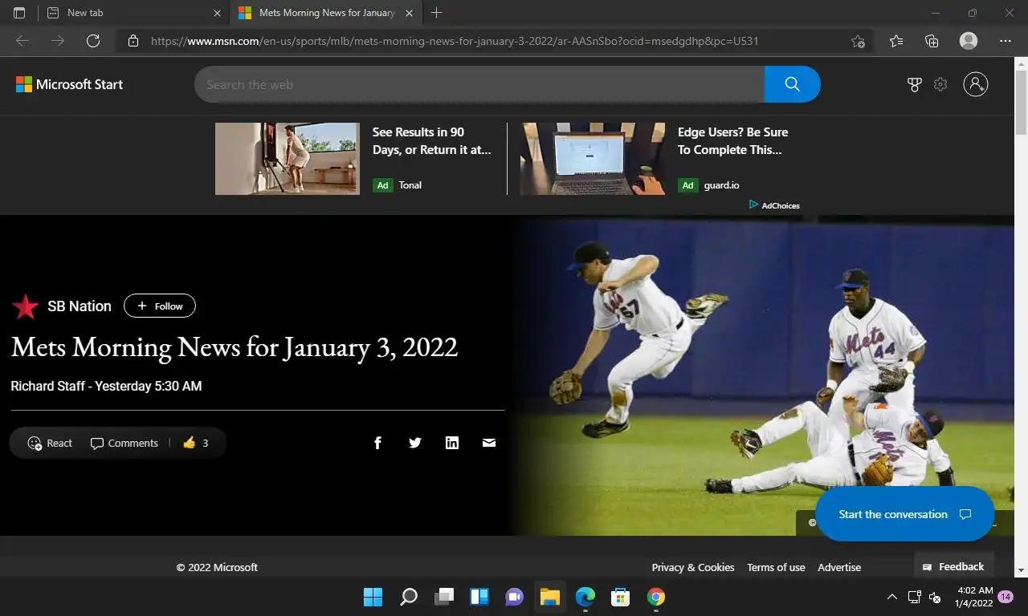The width and height of the screenshot is (1028, 616).
Task: Open the browser profile avatar
Action: (969, 41)
